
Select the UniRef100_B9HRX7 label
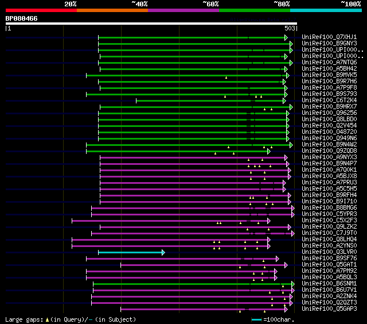329,107
